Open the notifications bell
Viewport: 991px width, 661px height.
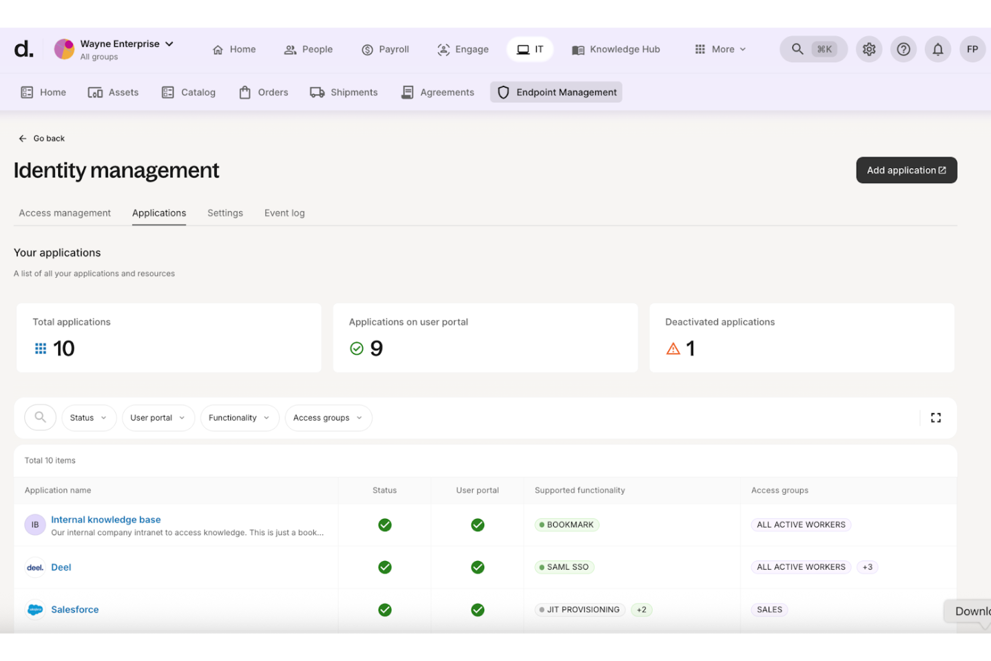point(937,49)
